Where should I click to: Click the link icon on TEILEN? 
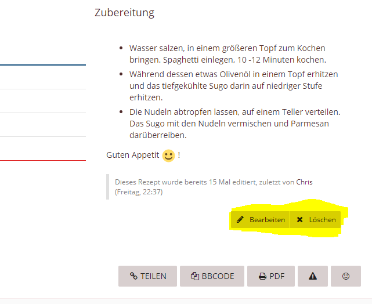[x=133, y=276]
